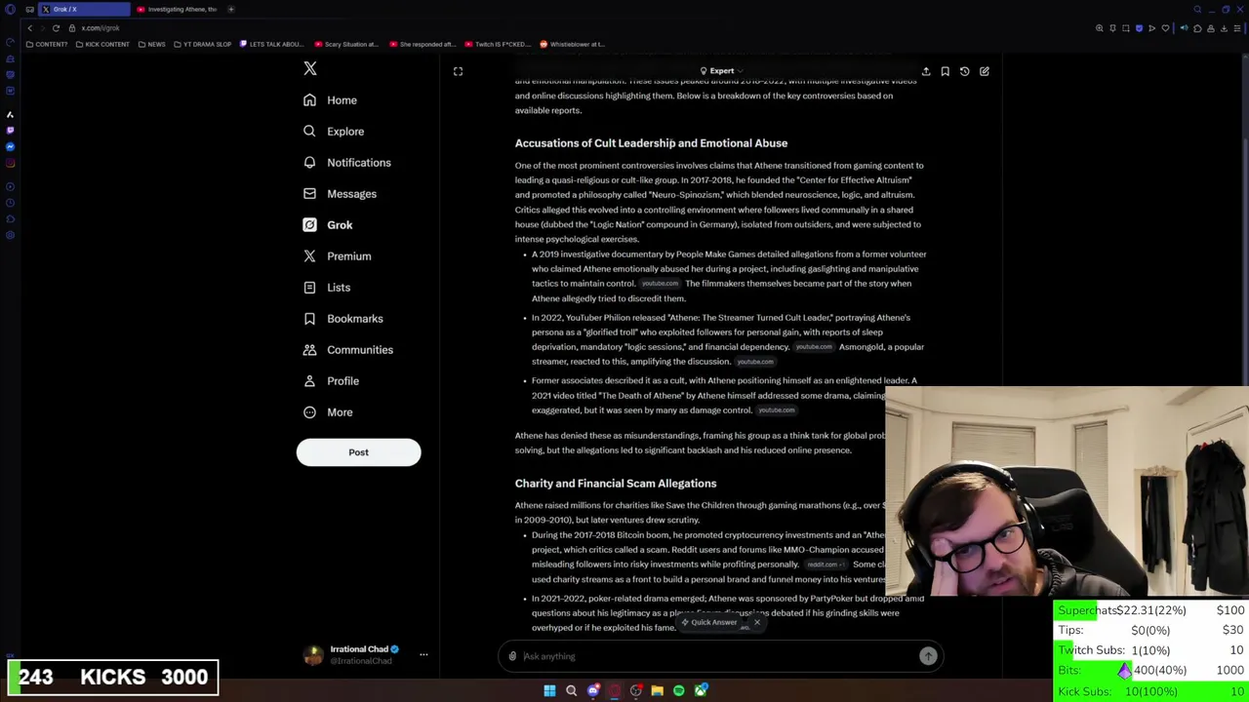
Task: Open Communities section
Action: pyautogui.click(x=347, y=350)
